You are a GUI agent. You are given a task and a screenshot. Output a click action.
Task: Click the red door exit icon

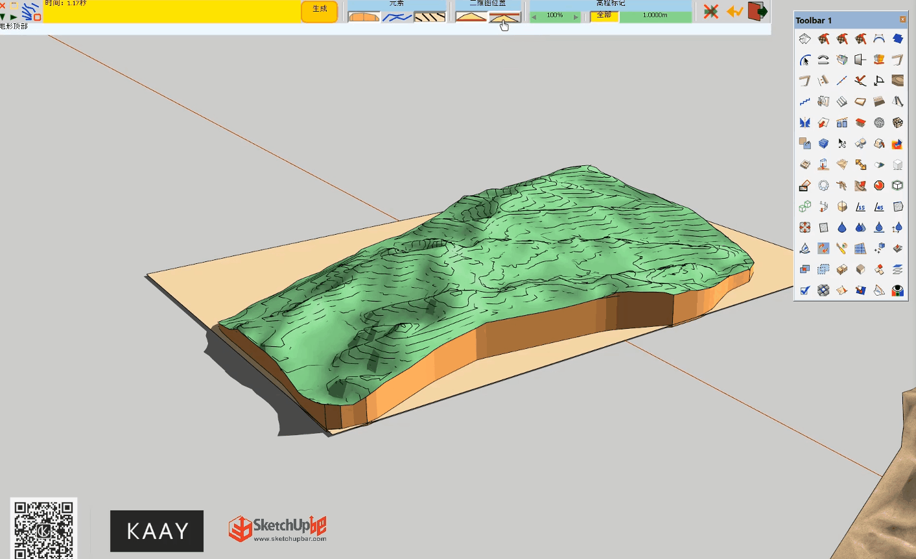pyautogui.click(x=757, y=11)
